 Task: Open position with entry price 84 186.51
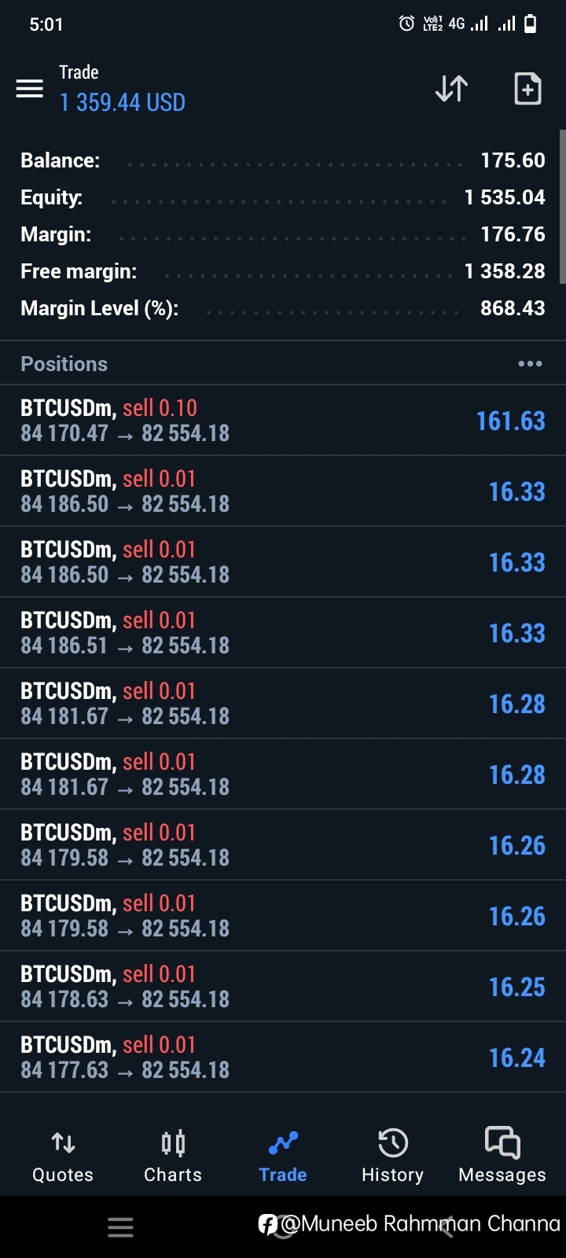click(283, 632)
